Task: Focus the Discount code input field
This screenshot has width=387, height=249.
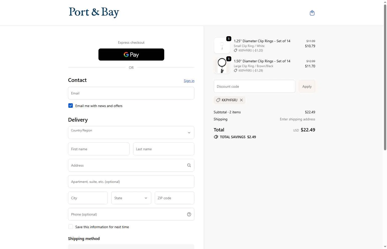Action: coord(254,86)
